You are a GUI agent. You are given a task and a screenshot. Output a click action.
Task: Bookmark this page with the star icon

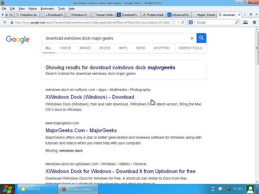pyautogui.click(x=174, y=22)
